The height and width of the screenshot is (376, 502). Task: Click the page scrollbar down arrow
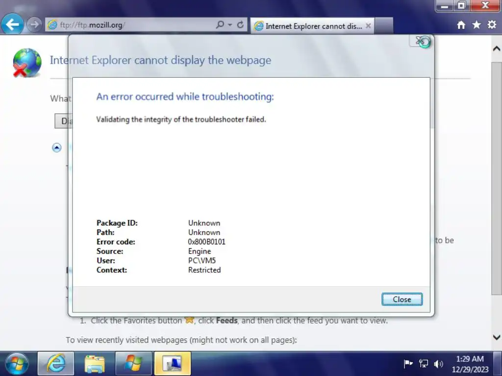(x=497, y=337)
